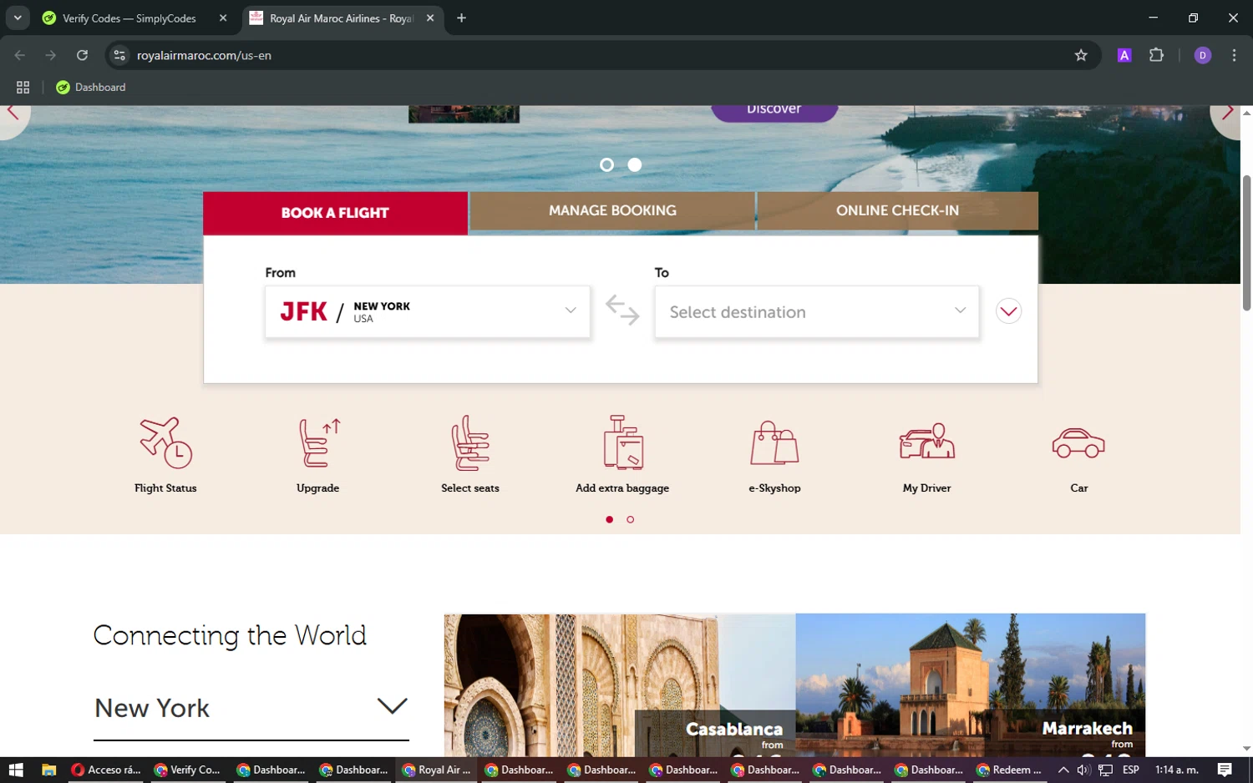Open the Flight Status service icon
This screenshot has width=1253, height=783.
[x=165, y=442]
